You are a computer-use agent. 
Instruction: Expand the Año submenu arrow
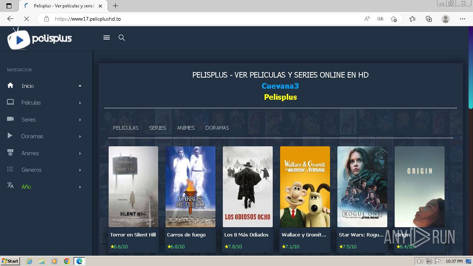click(x=80, y=187)
